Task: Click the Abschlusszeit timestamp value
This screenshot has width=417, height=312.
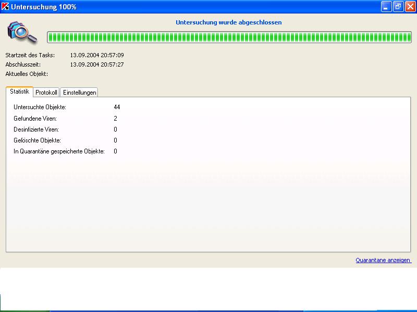Action: [96, 64]
